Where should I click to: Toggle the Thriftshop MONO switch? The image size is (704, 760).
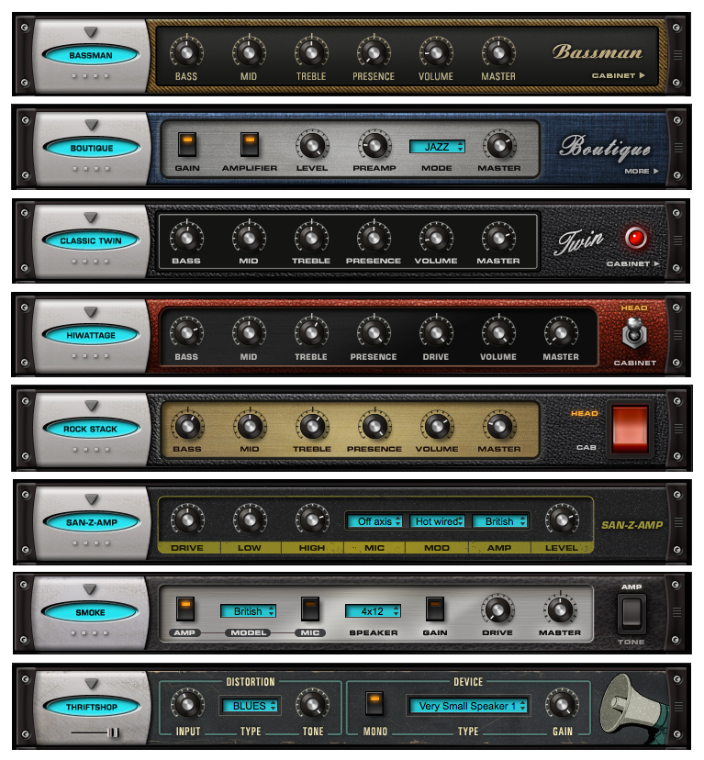click(374, 703)
